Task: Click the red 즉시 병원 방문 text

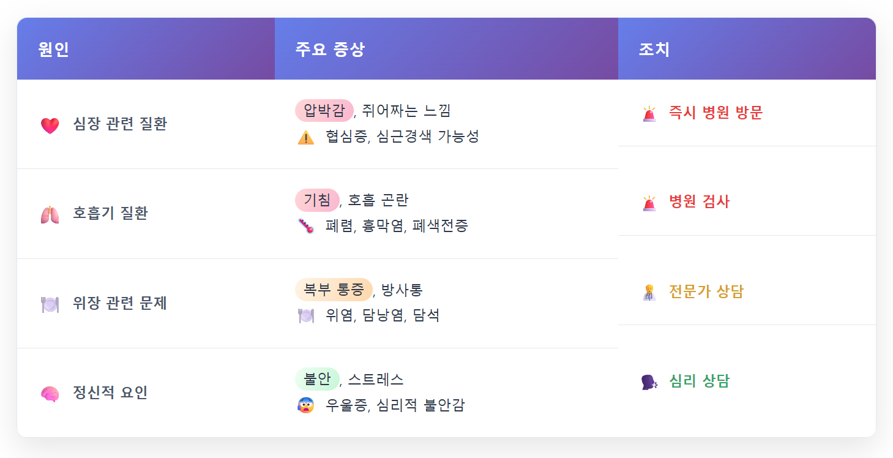Action: coord(716,113)
